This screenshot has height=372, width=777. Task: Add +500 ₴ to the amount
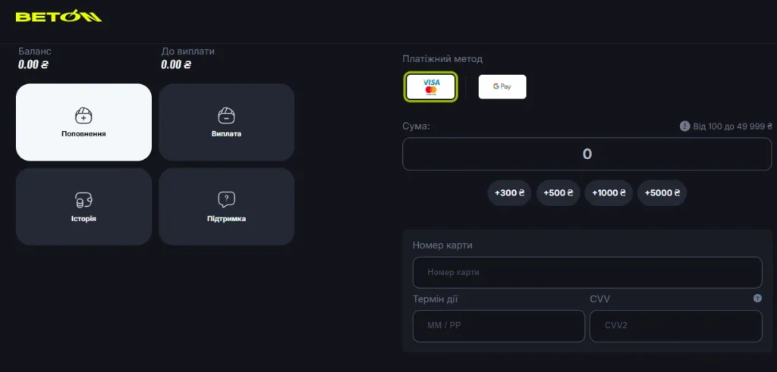click(x=558, y=193)
